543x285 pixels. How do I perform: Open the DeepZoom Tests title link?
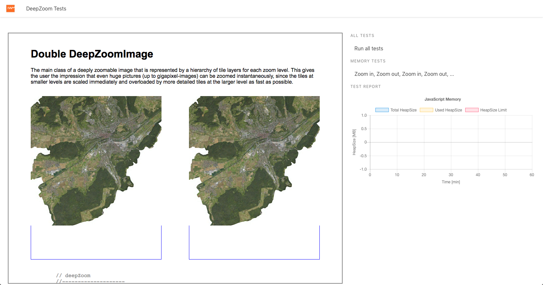tap(46, 9)
